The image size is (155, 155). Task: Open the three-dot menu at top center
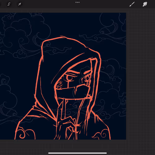77,2
